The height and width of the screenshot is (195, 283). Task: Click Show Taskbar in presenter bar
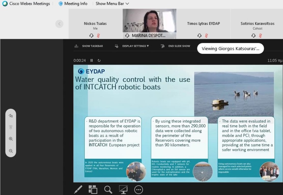click(x=89, y=46)
